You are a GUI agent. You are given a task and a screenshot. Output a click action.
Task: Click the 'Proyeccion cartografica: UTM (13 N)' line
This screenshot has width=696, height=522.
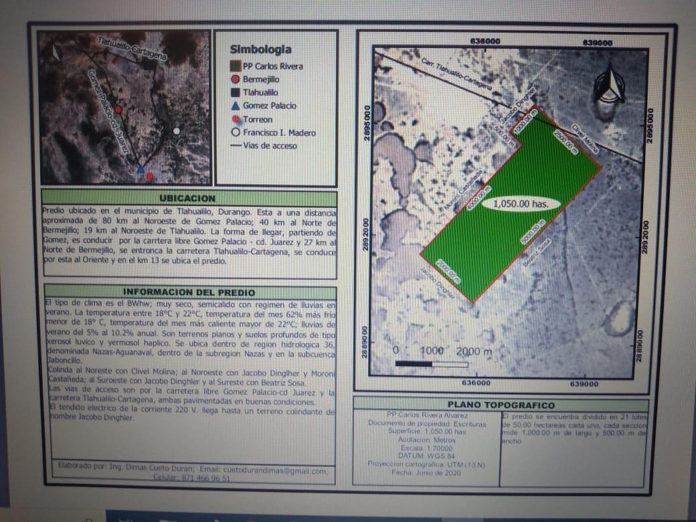click(x=426, y=464)
